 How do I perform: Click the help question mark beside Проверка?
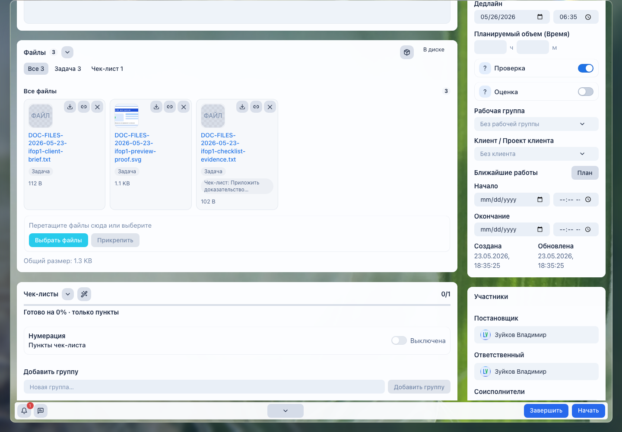485,68
